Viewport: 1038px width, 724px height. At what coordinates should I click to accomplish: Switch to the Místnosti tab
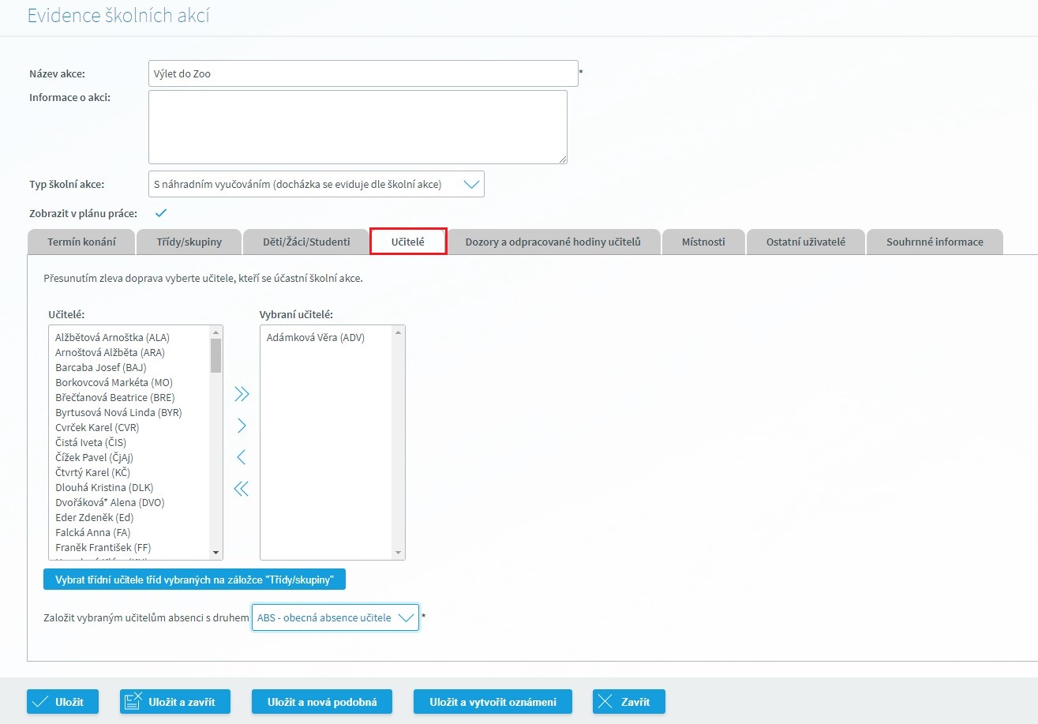703,242
